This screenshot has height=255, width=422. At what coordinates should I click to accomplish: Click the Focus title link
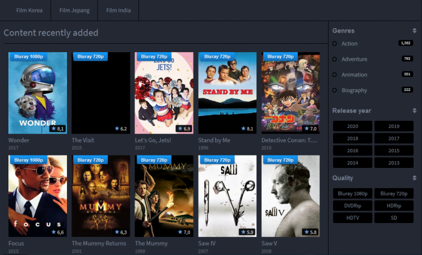tap(16, 243)
